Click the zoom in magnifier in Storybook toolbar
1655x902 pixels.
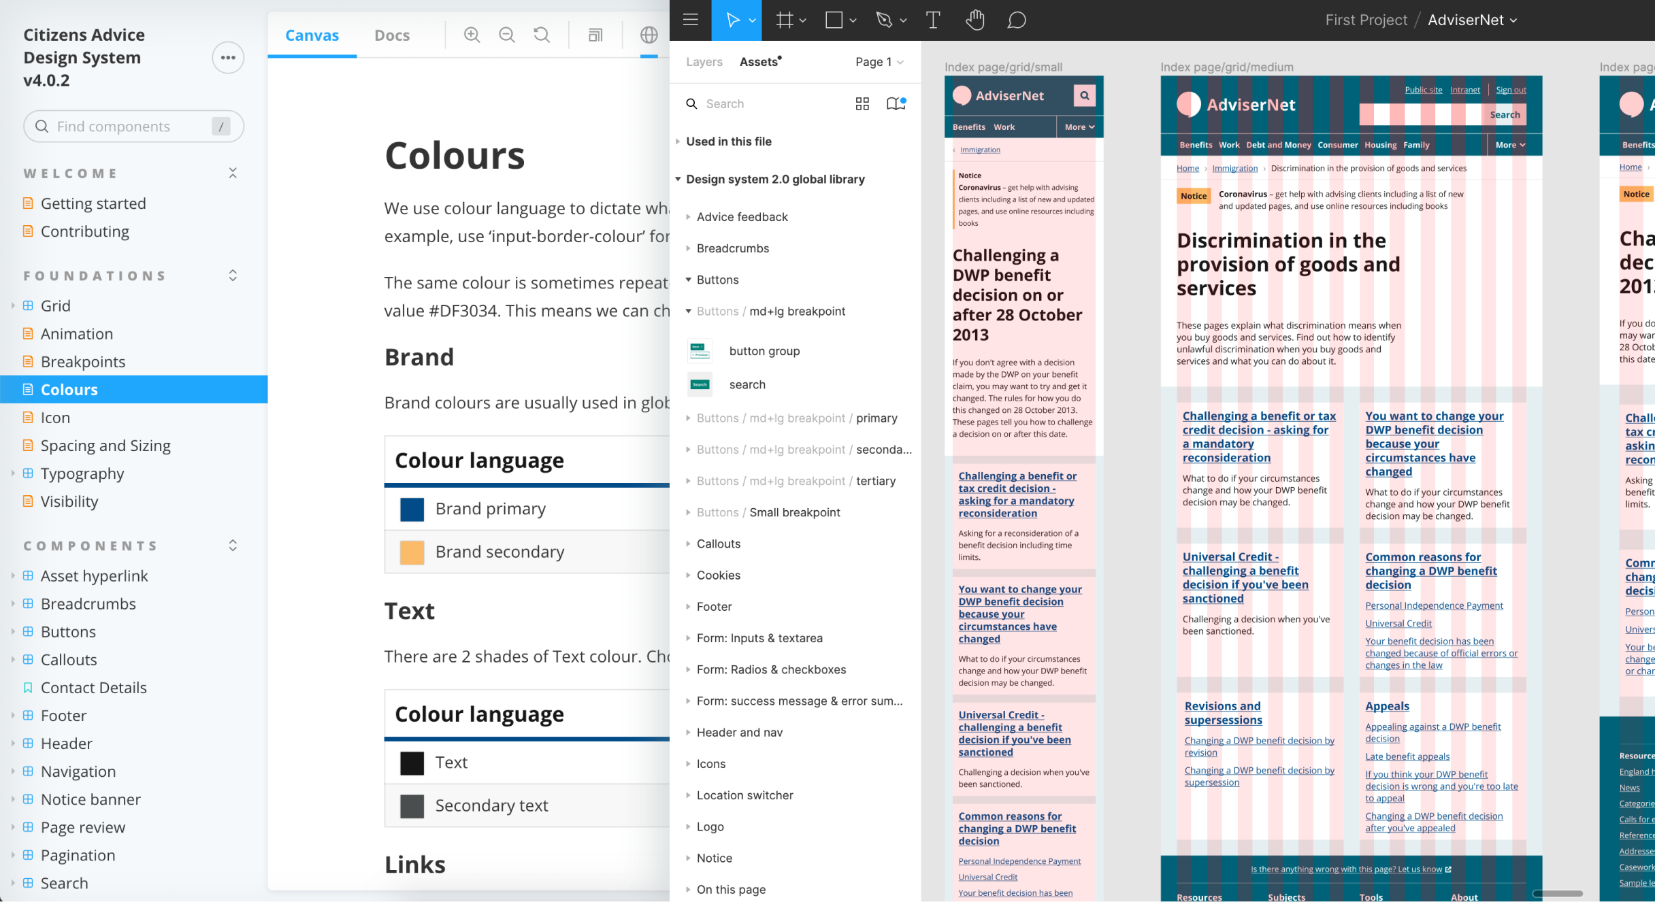coord(472,35)
